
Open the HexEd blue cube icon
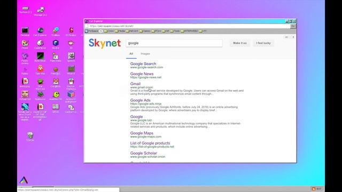pos(56,44)
